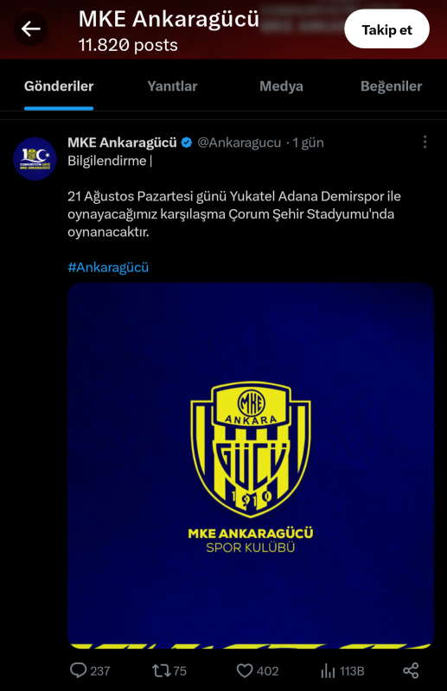This screenshot has height=691, width=447.
Task: Share the tweet using share icon
Action: (411, 671)
